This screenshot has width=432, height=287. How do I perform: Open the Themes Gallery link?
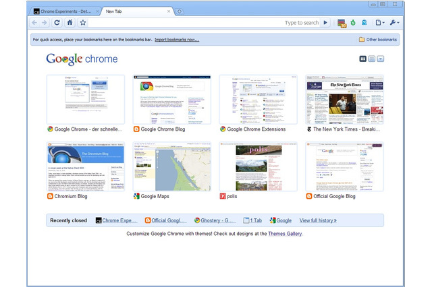285,234
